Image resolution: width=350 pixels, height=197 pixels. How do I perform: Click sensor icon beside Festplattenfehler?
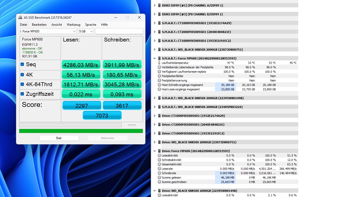(159, 76)
